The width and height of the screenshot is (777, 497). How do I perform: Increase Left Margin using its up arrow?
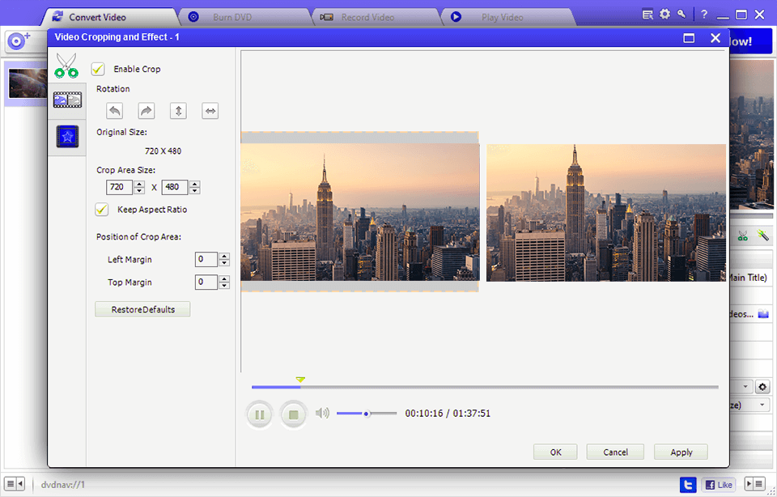pos(224,256)
